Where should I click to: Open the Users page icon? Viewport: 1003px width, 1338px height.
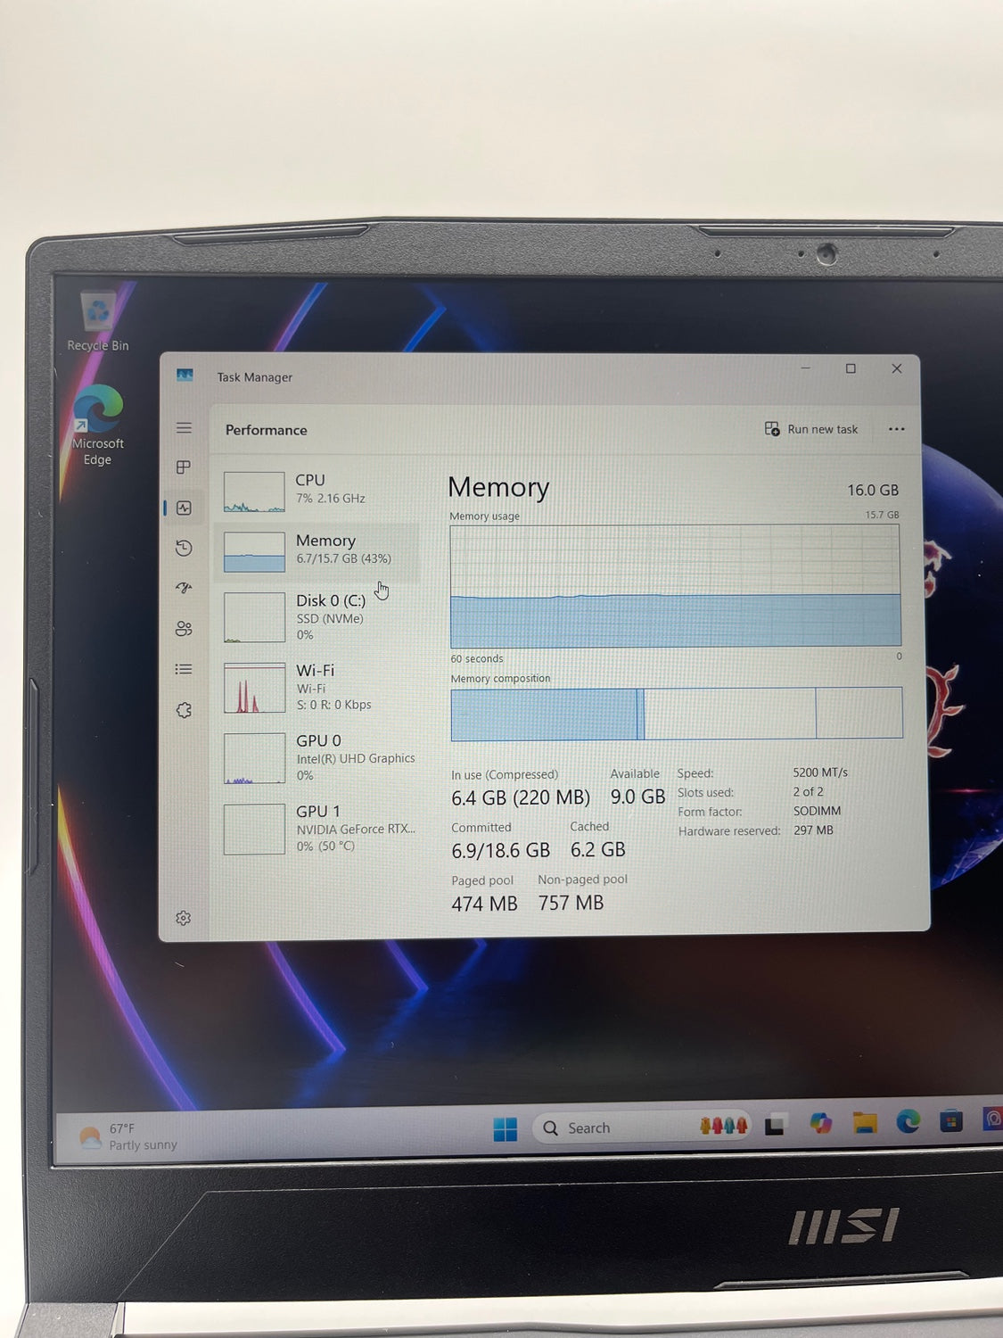184,629
